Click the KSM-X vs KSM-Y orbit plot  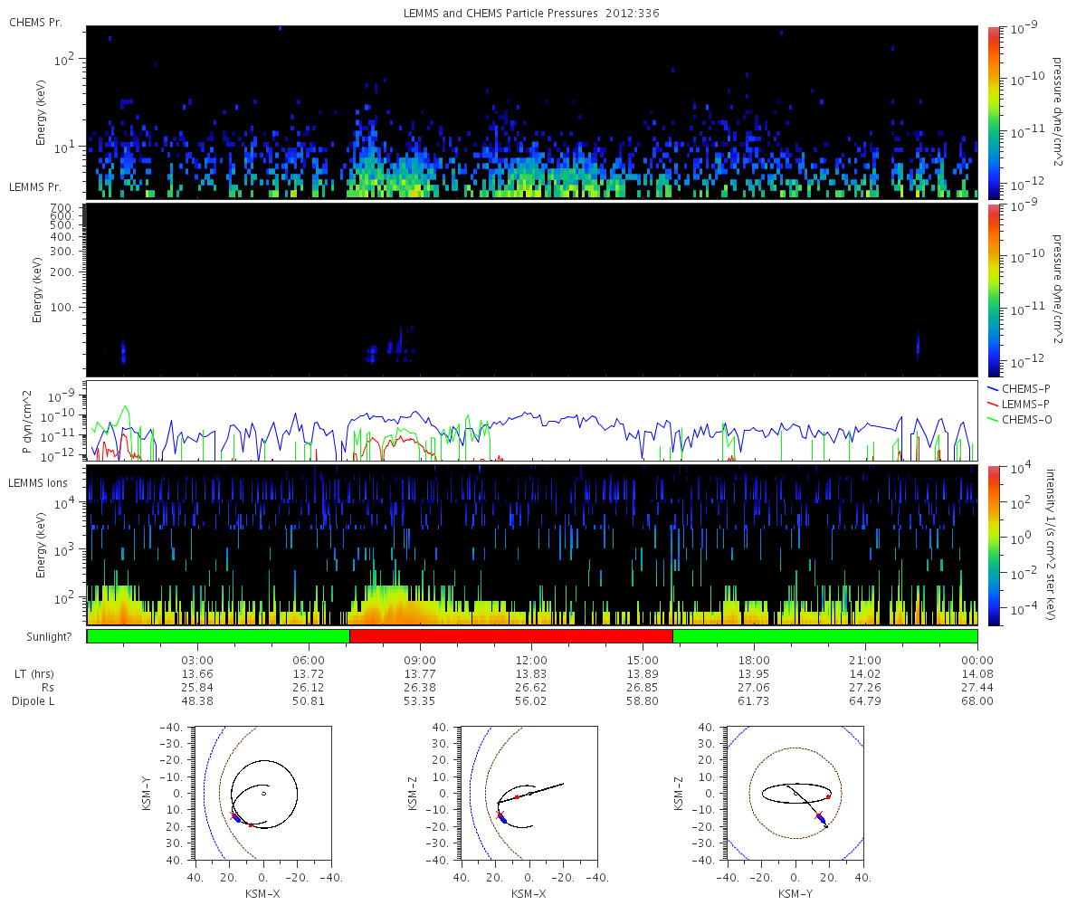pyautogui.click(x=262, y=792)
